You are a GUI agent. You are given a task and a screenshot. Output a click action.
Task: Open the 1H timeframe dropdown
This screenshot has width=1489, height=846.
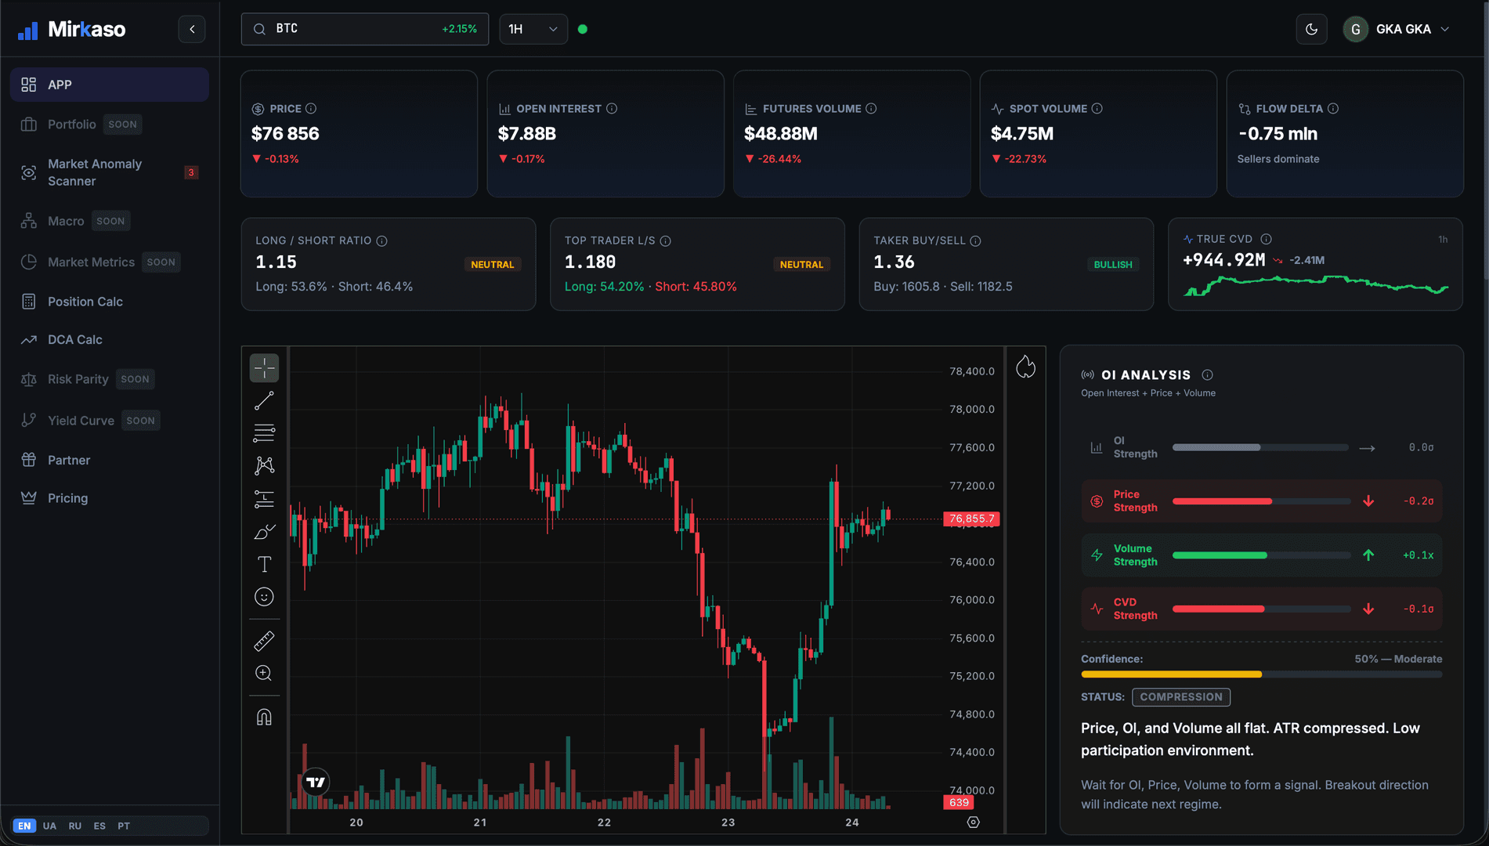pyautogui.click(x=533, y=29)
